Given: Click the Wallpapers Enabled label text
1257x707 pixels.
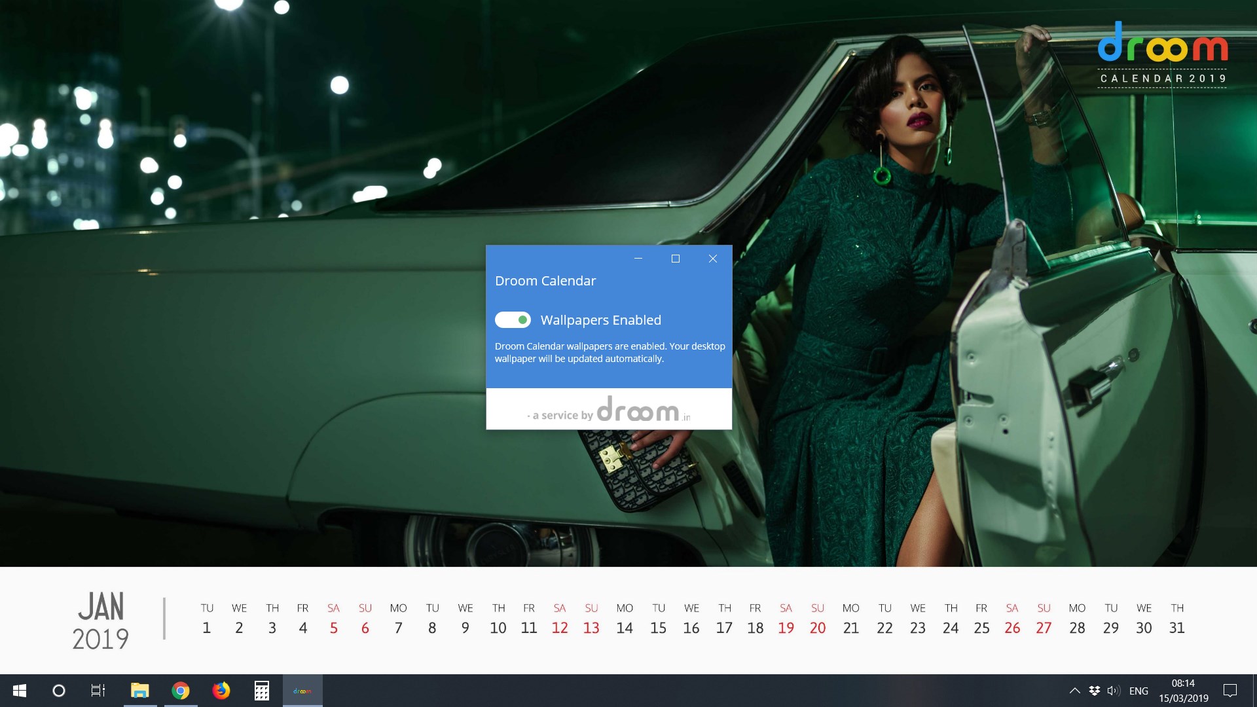Looking at the screenshot, I should [x=600, y=320].
